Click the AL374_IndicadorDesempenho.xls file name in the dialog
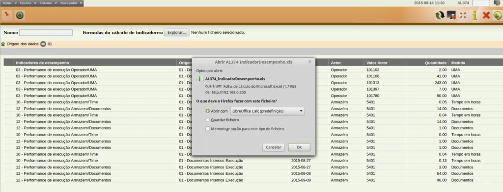The image size is (503, 192). [x=235, y=79]
